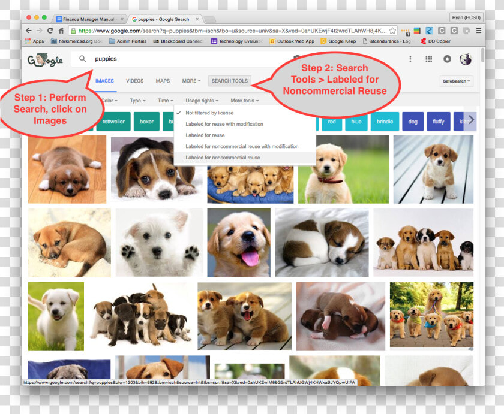Screen dimensions: 504x414
Task: Click the browser address bar URL
Action: coord(232,31)
